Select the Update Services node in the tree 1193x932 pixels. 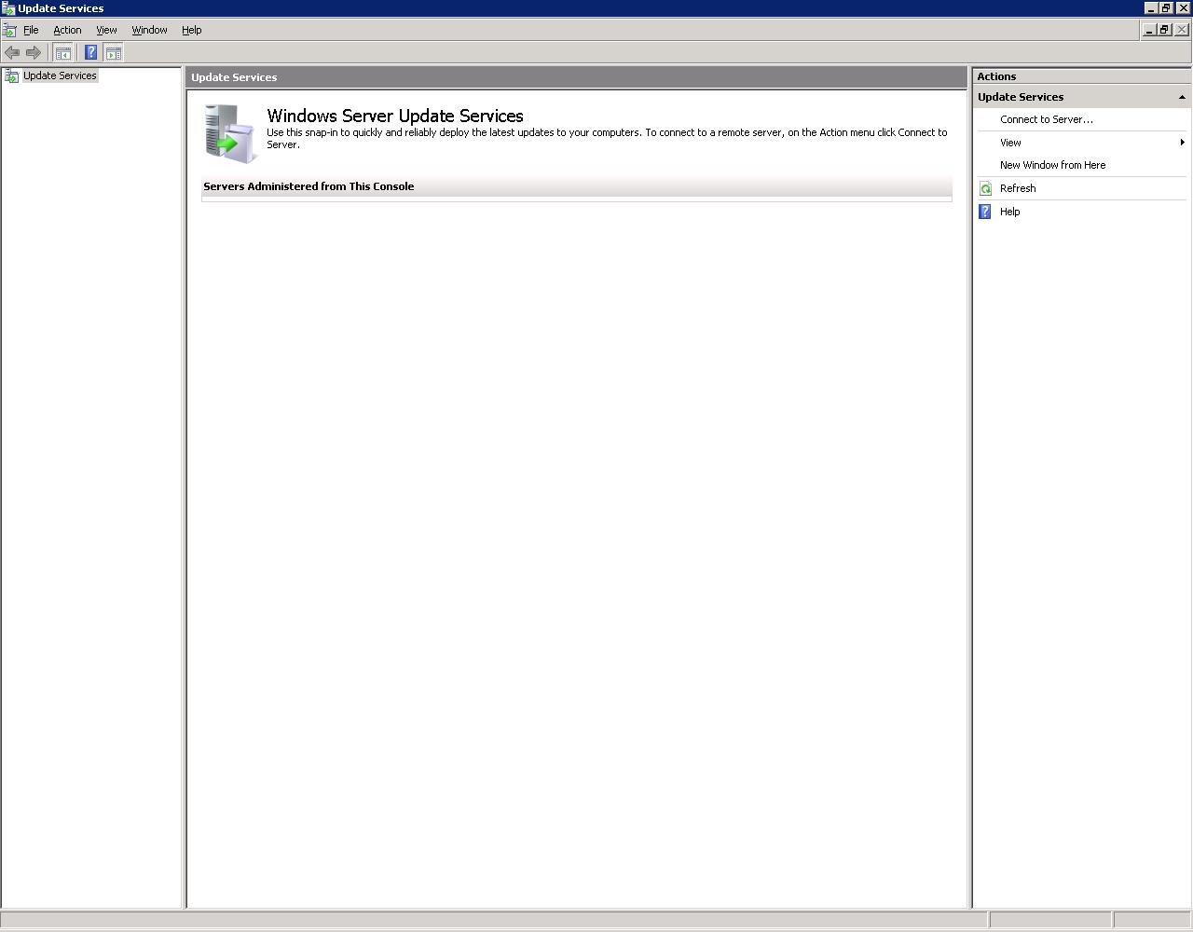[60, 75]
